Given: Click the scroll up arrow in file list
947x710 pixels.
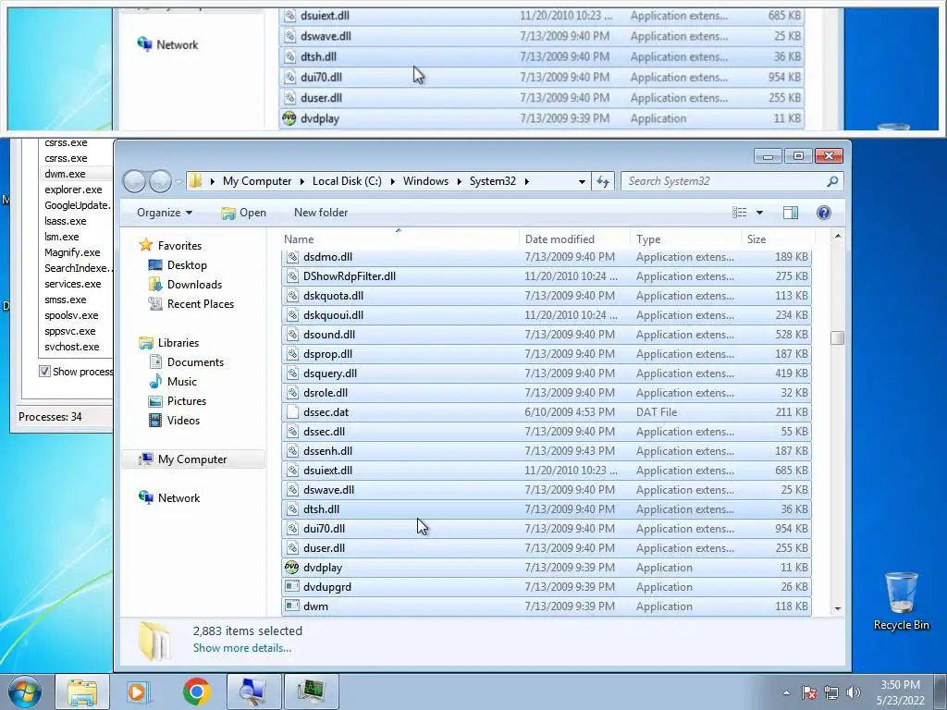Looking at the screenshot, I should (x=837, y=236).
